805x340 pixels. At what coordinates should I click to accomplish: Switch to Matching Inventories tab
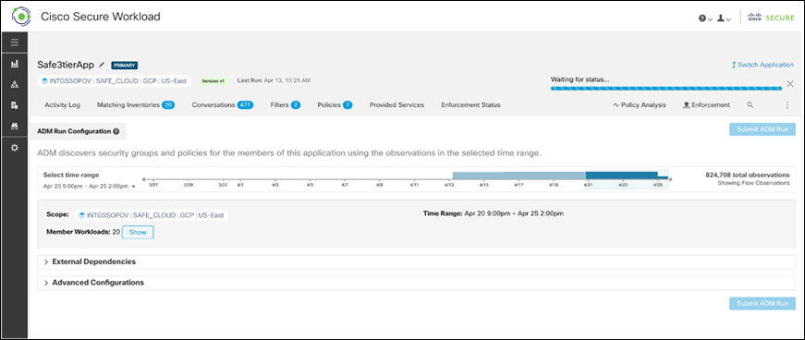(x=136, y=104)
